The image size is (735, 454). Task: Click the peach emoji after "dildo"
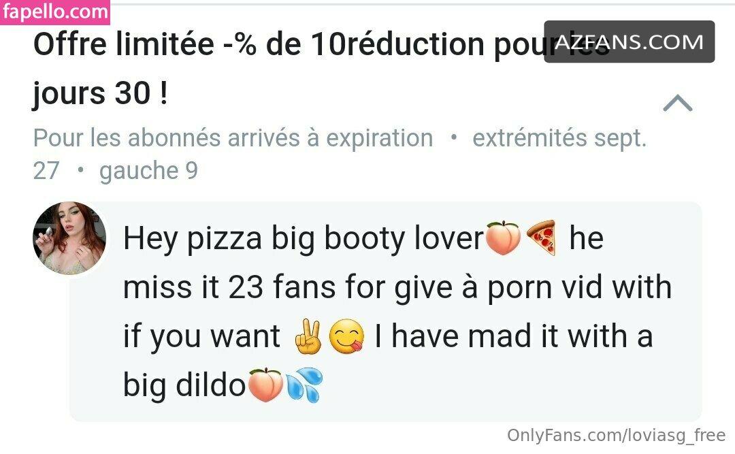265,385
